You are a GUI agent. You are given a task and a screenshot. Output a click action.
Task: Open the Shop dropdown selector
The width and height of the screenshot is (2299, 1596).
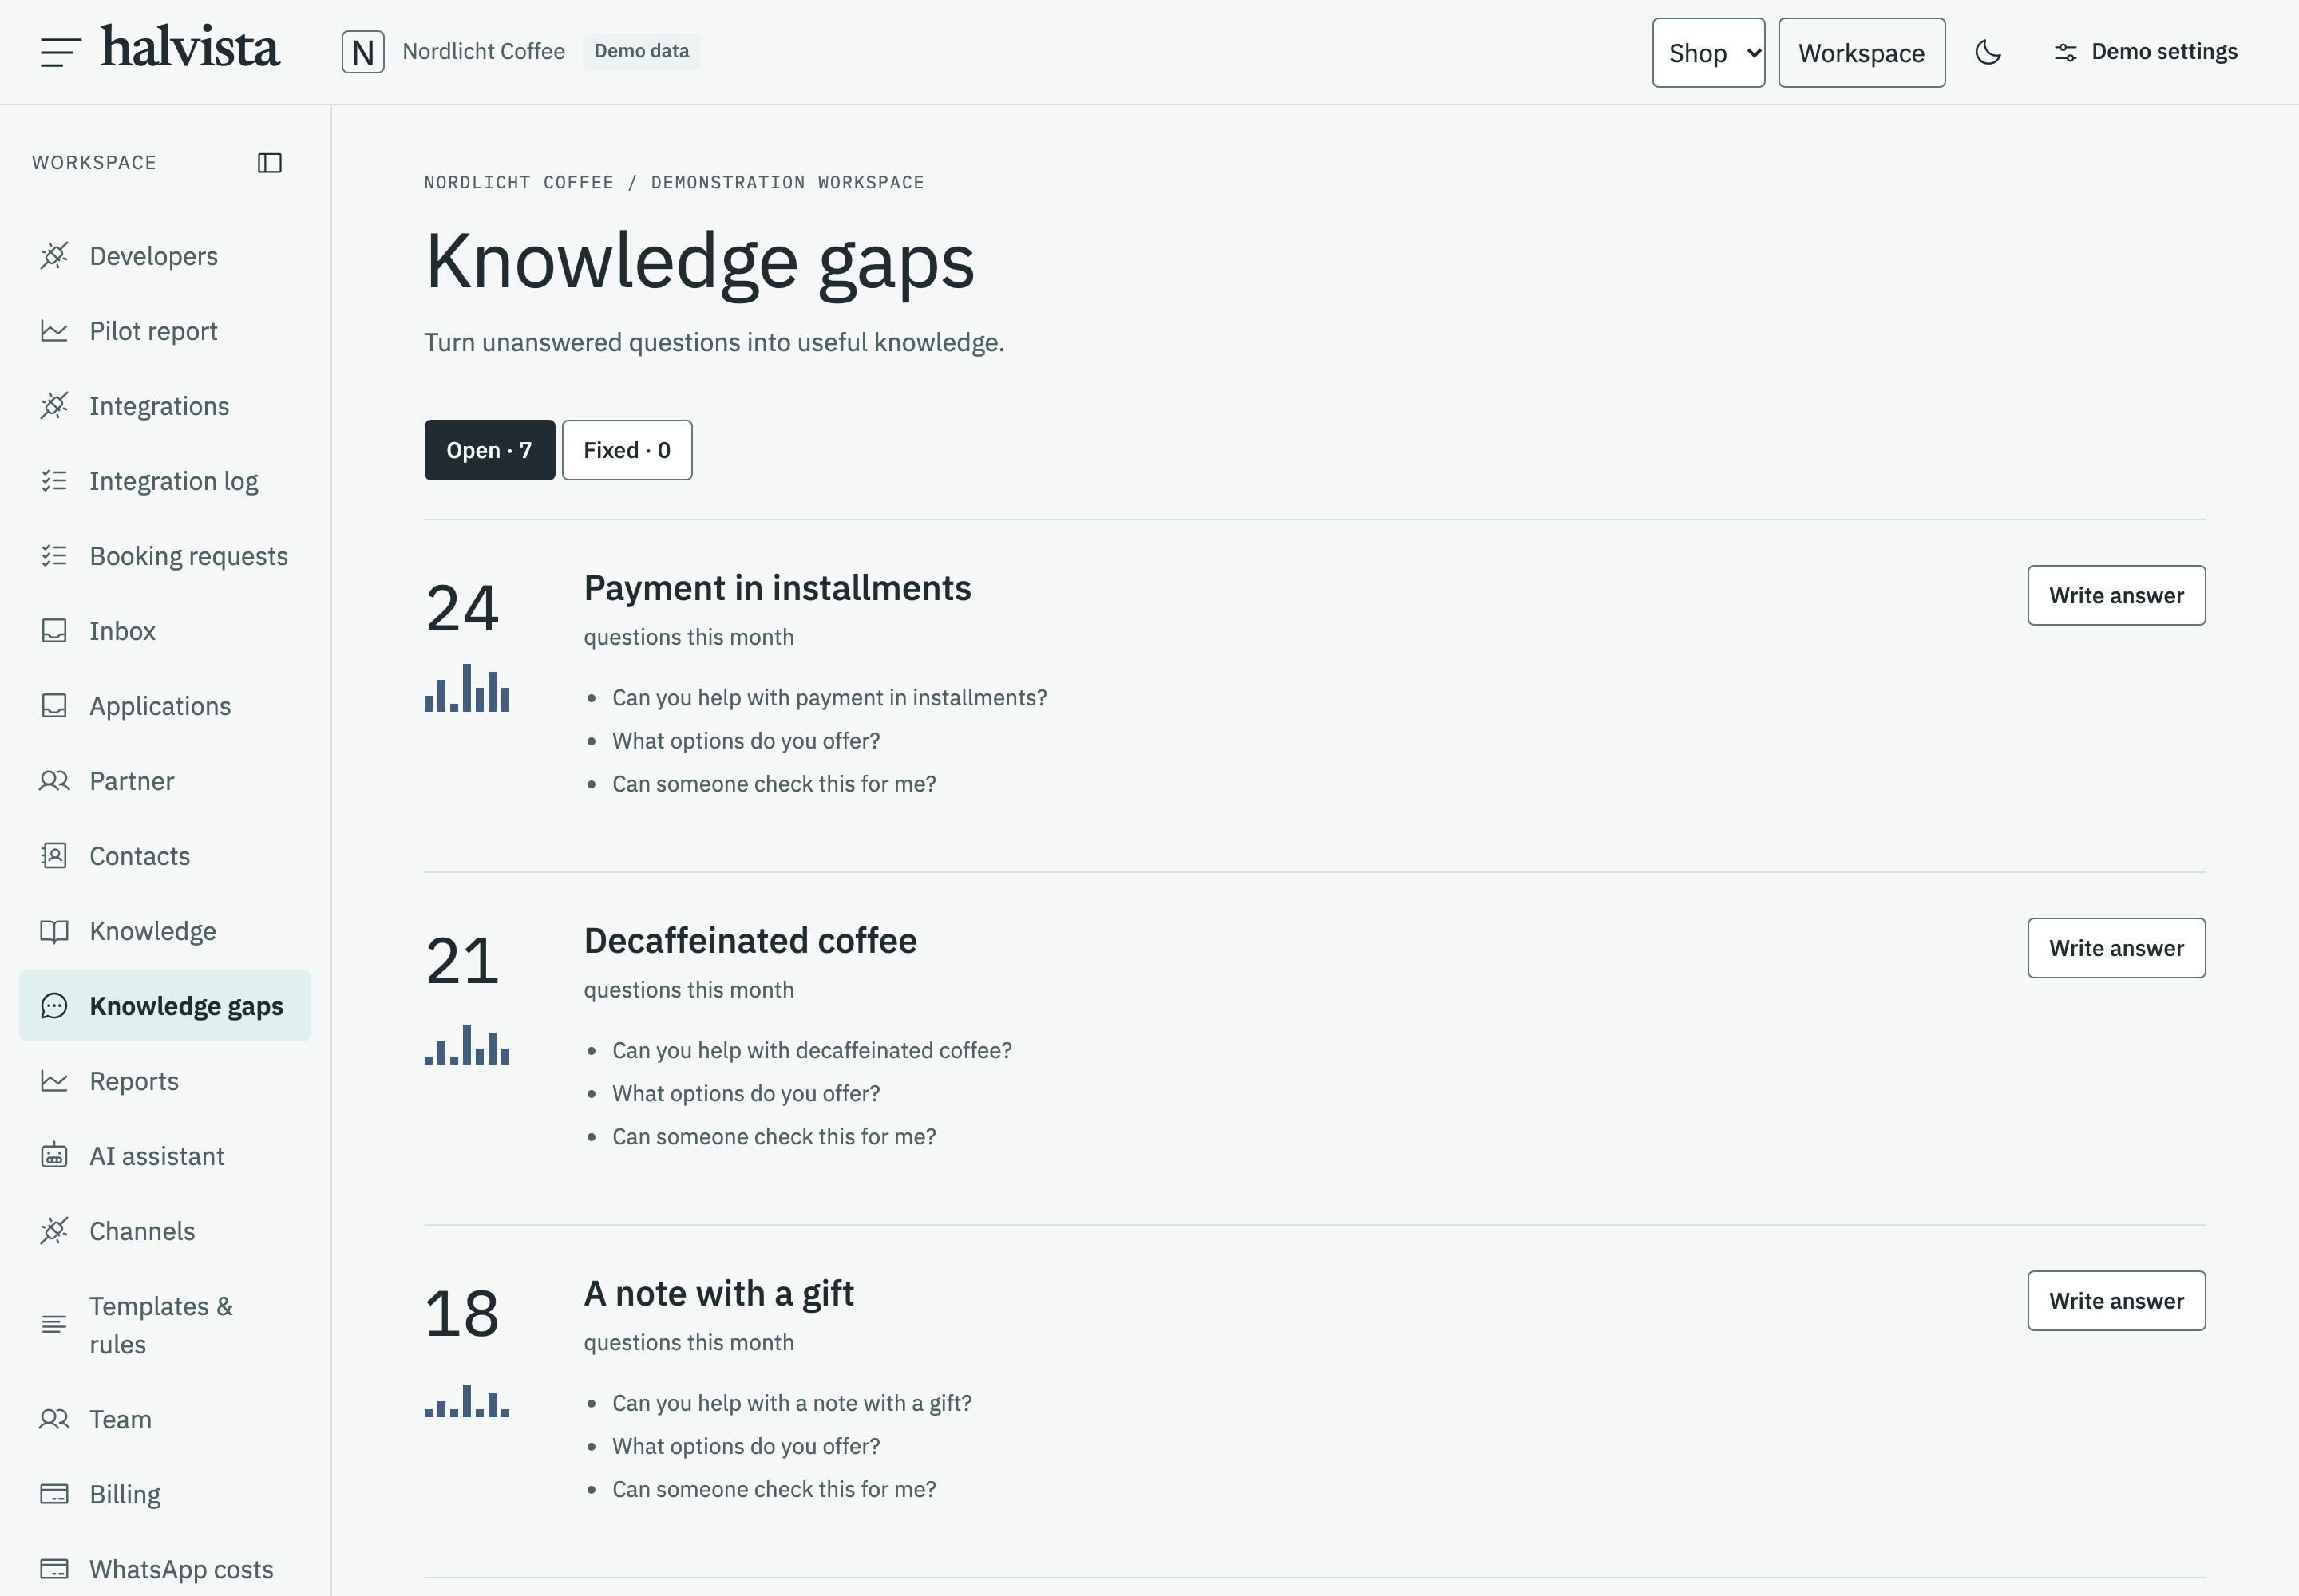pos(1709,53)
